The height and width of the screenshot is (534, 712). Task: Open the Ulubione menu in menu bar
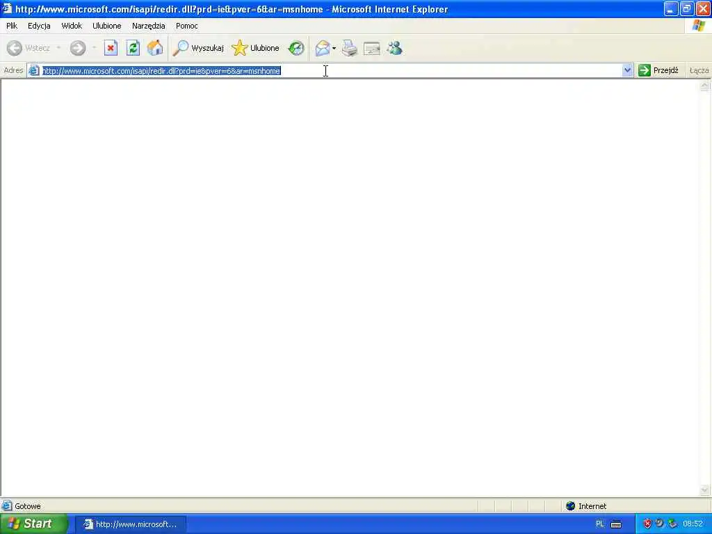106,26
